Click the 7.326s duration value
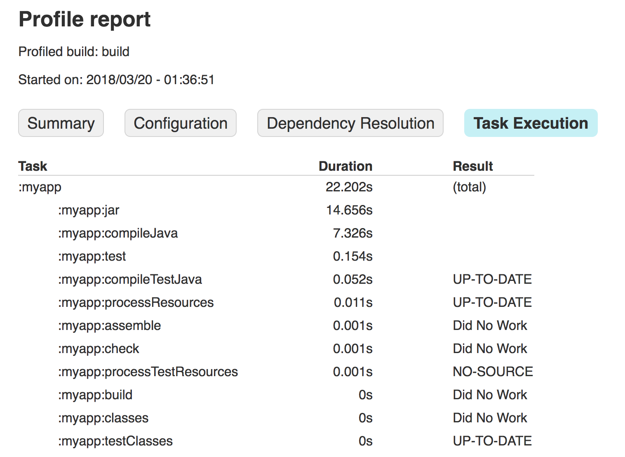The height and width of the screenshot is (457, 625). (x=353, y=233)
